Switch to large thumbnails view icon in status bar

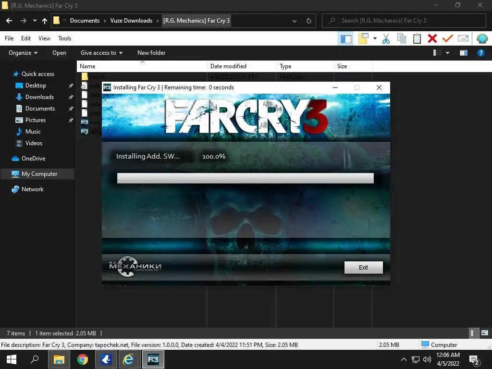[484, 333]
